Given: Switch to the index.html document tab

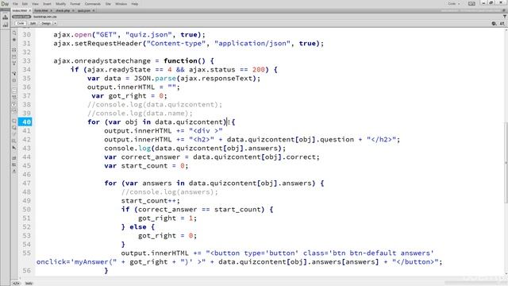Looking at the screenshot, I should [20, 10].
